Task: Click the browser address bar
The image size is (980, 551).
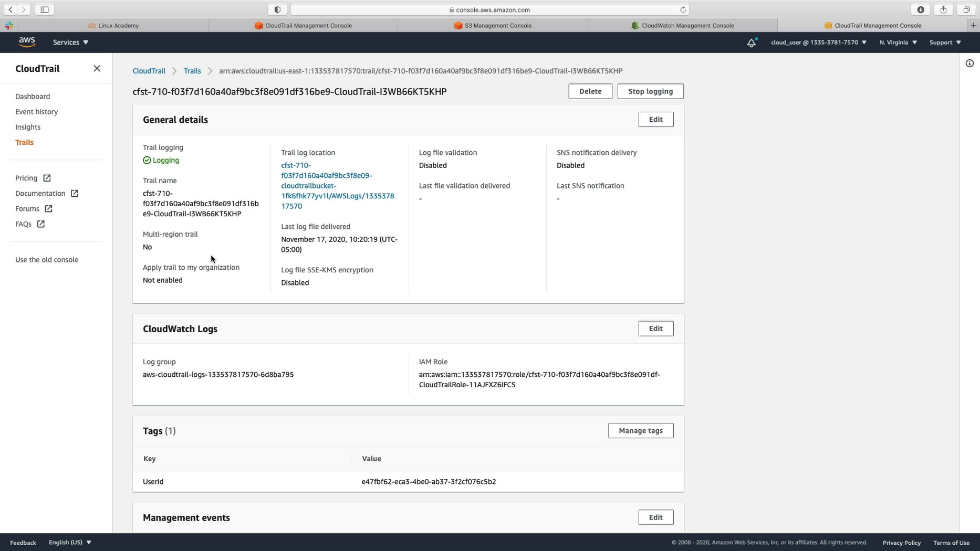Action: [489, 9]
